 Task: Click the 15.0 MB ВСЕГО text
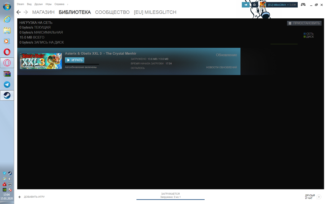click(x=32, y=37)
